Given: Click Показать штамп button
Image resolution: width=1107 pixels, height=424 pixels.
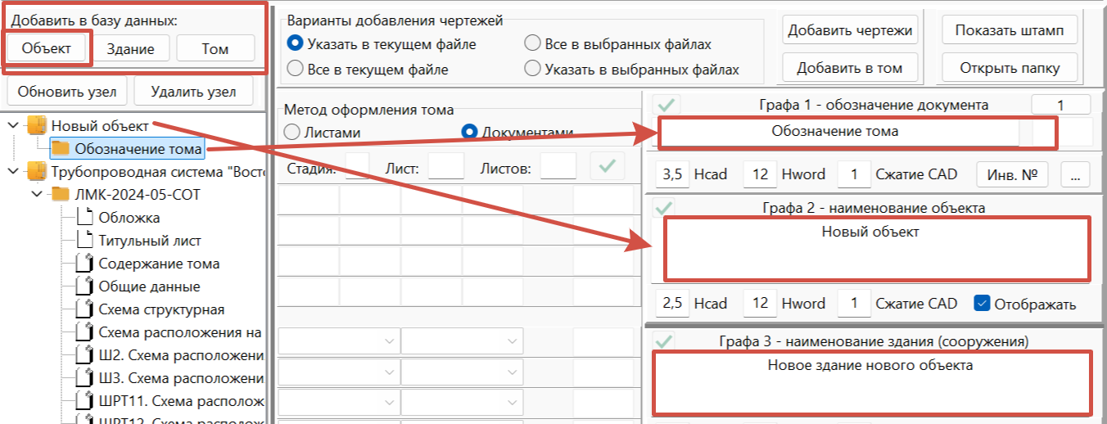Looking at the screenshot, I should pos(1009,30).
